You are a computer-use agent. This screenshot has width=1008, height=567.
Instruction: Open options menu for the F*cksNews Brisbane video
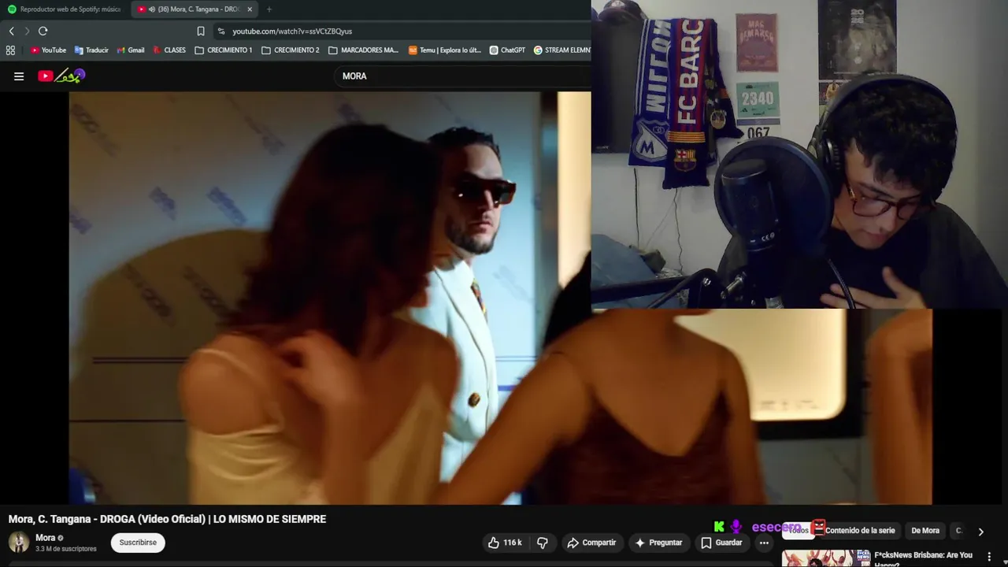click(x=989, y=557)
